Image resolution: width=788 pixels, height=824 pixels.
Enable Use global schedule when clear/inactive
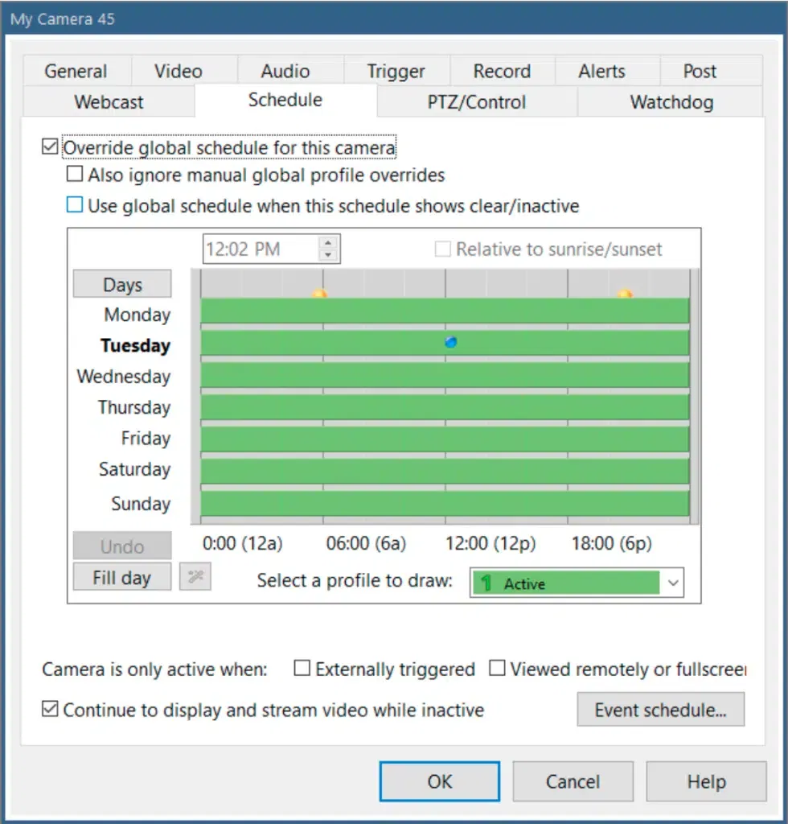point(75,205)
